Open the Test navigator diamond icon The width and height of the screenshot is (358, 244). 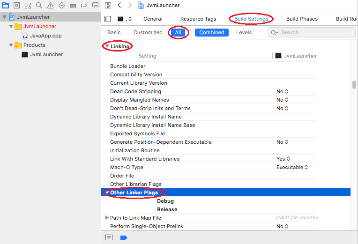click(61, 5)
